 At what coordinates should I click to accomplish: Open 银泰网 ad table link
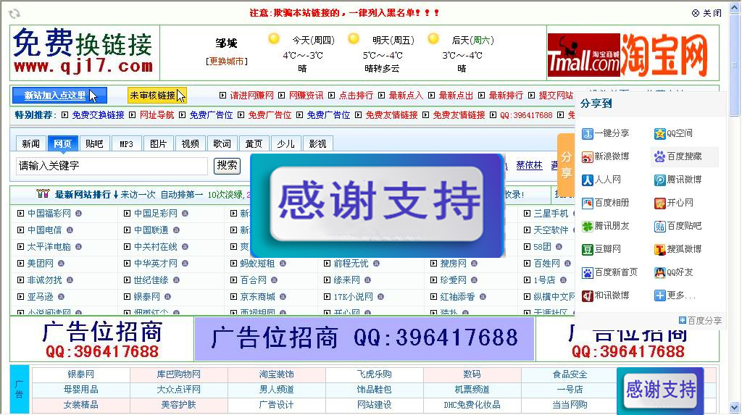click(81, 374)
